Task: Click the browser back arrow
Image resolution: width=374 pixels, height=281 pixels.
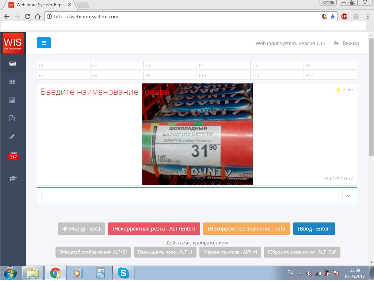Action: [x=7, y=16]
